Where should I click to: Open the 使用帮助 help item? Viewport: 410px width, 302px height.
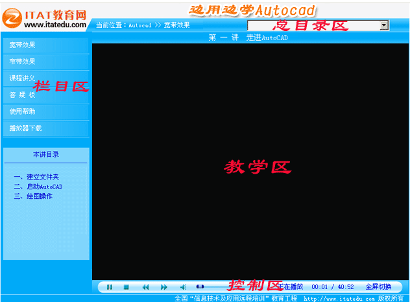(46, 111)
